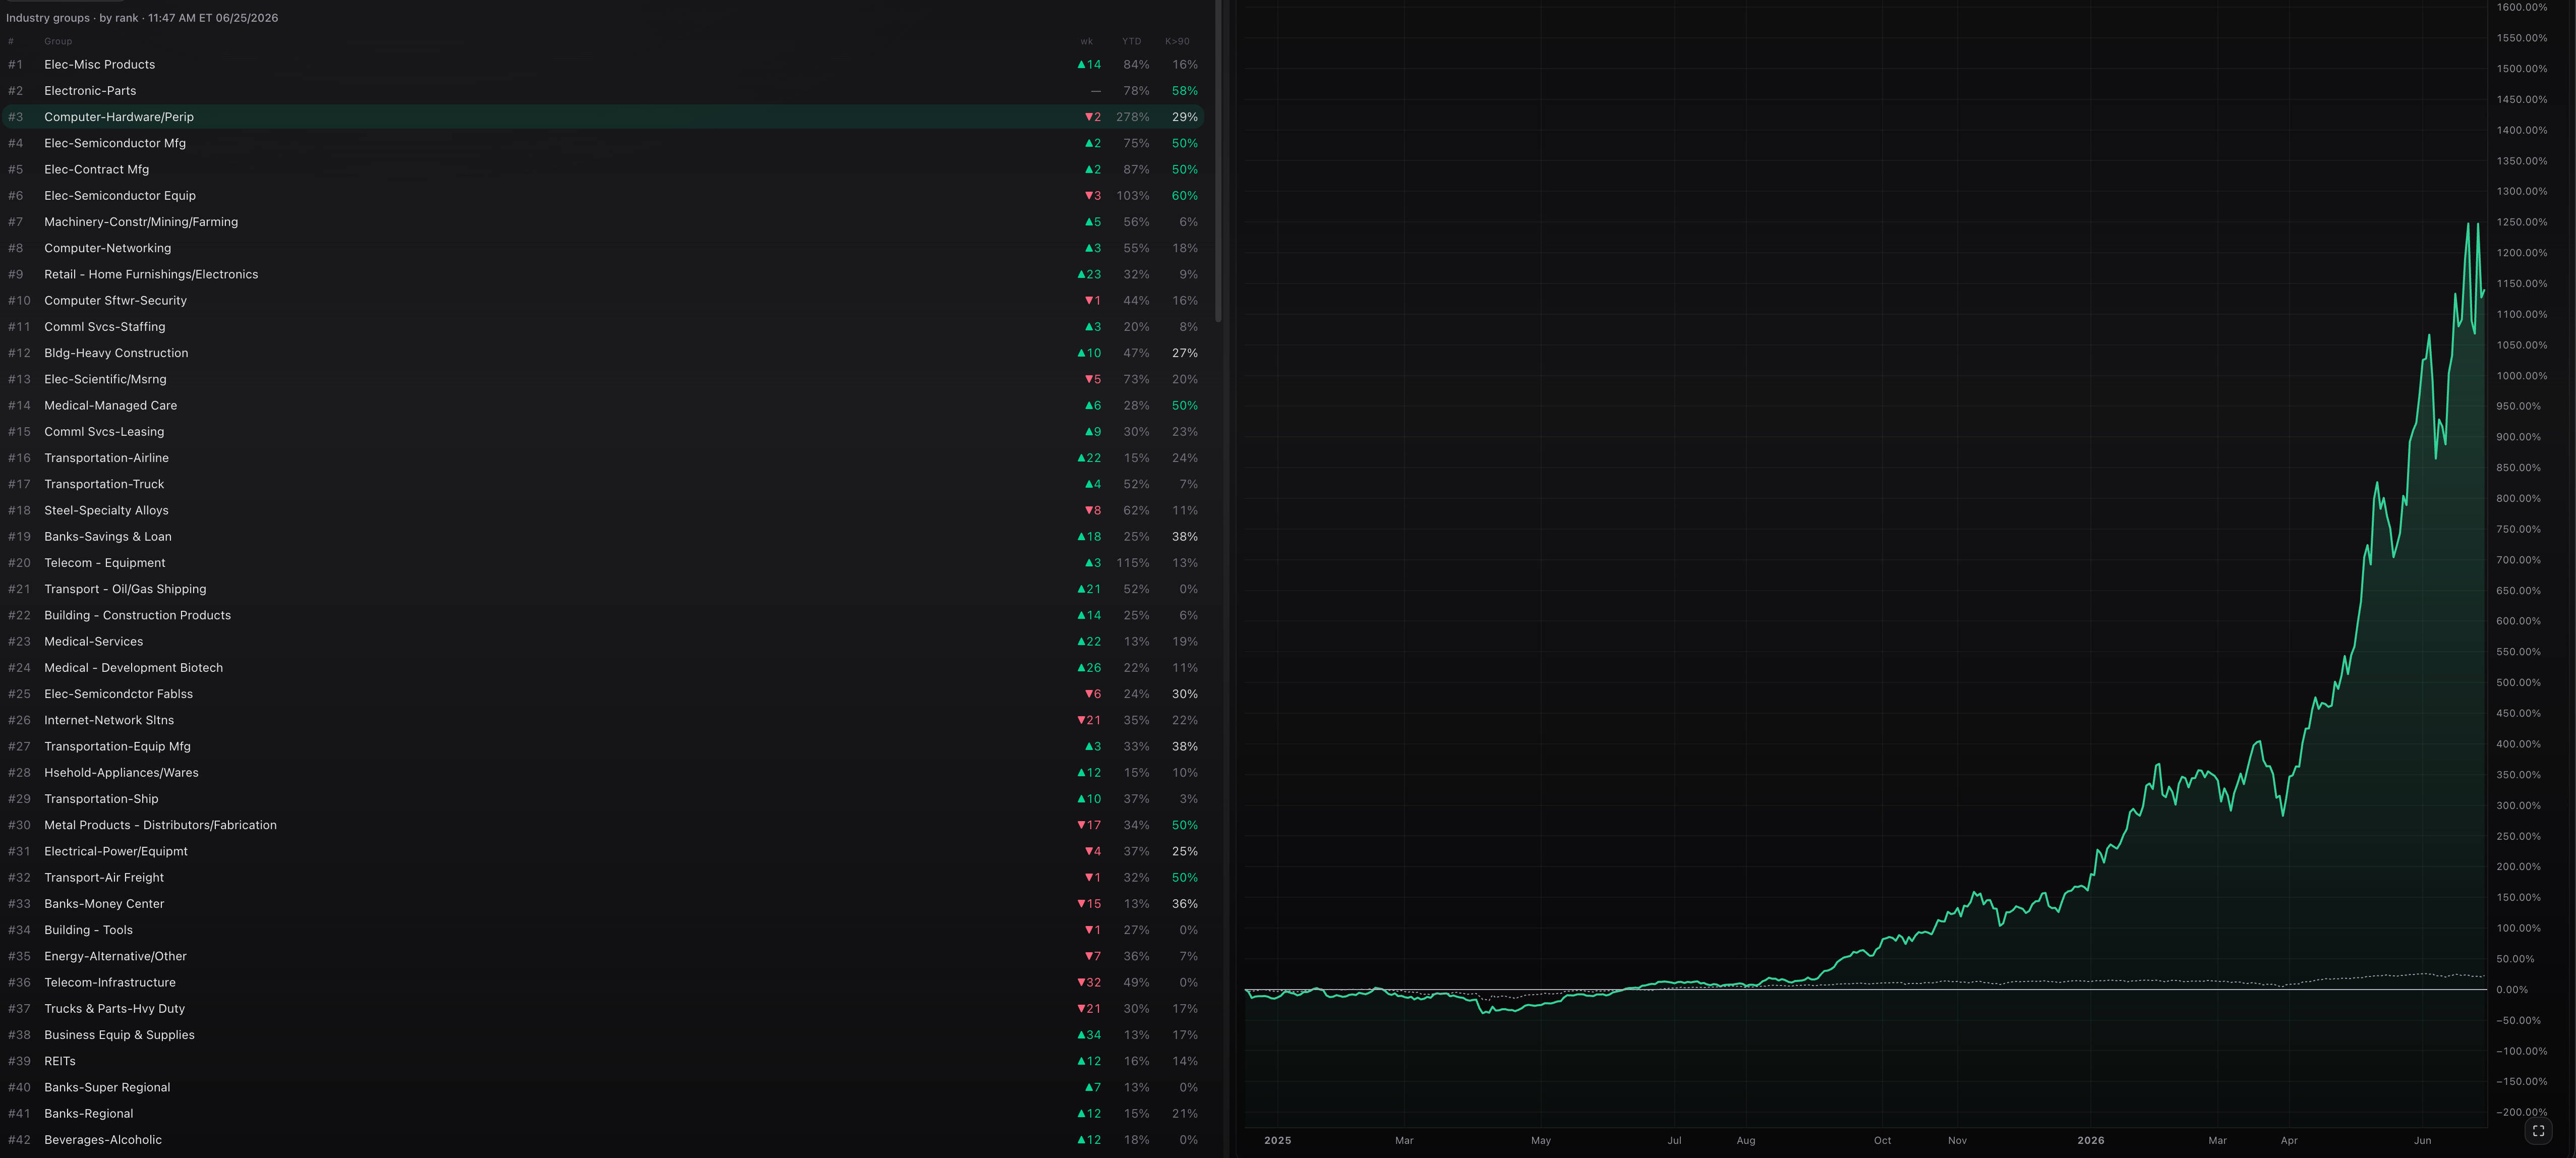Choose Banks-Savings & Loan row
Viewport: 2576px width, 1158px height.
pos(603,537)
